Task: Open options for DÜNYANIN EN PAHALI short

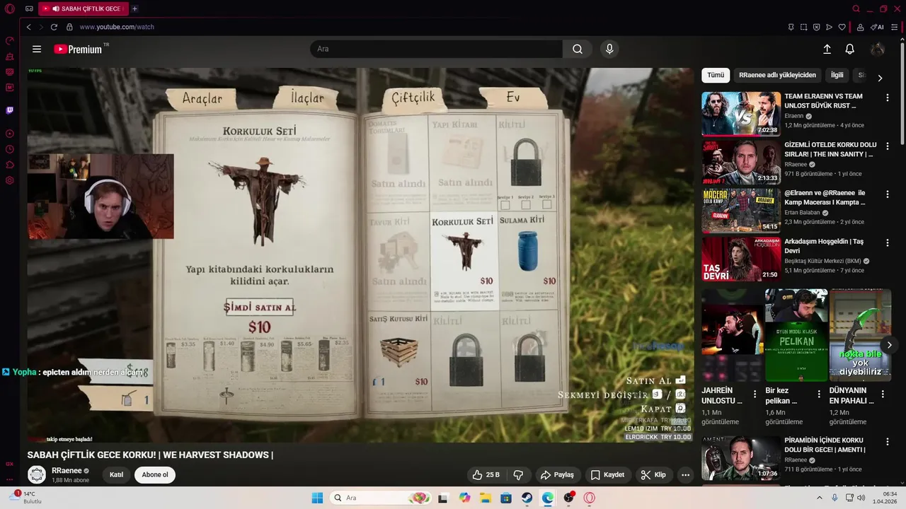Action: click(x=883, y=394)
